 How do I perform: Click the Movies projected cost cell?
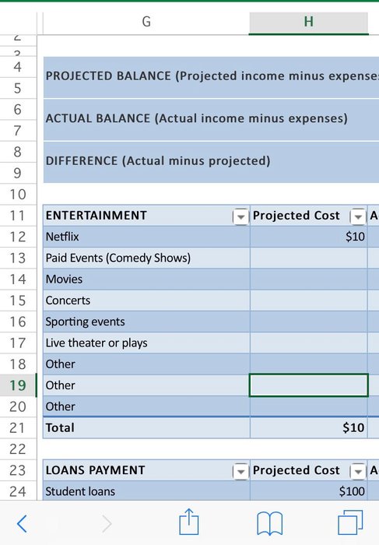pyautogui.click(x=308, y=279)
